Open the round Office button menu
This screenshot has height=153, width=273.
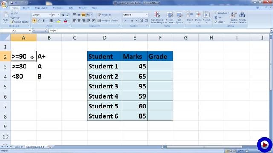pos(4,4)
